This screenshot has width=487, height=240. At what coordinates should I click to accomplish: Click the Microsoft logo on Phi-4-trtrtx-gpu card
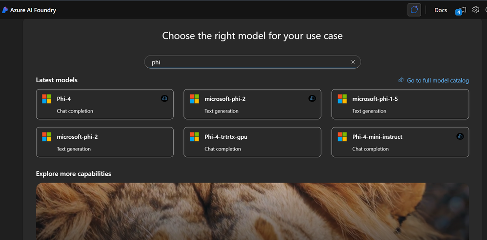coord(194,137)
